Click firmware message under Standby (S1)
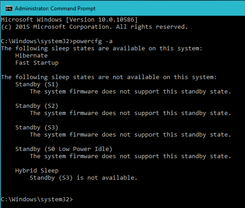The image size is (245, 208). (x=130, y=92)
